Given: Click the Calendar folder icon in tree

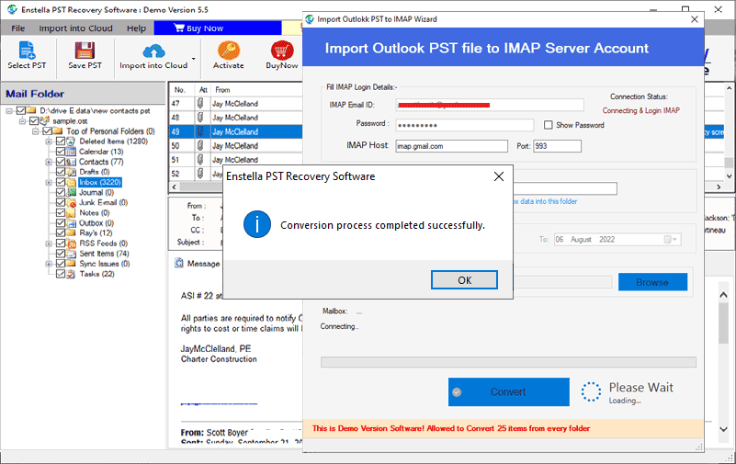Looking at the screenshot, I should [x=71, y=152].
